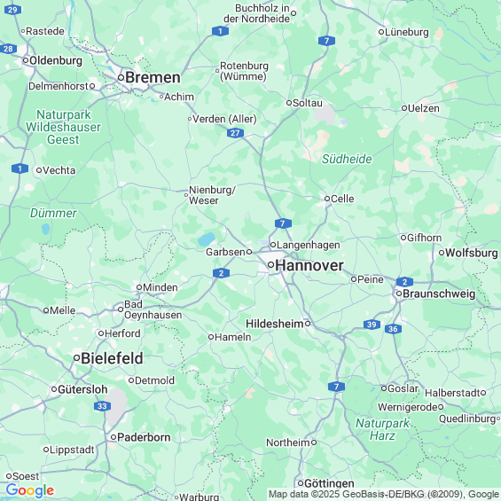The width and height of the screenshot is (501, 501).
Task: Select the Wolfsburg city label
Action: [471, 253]
